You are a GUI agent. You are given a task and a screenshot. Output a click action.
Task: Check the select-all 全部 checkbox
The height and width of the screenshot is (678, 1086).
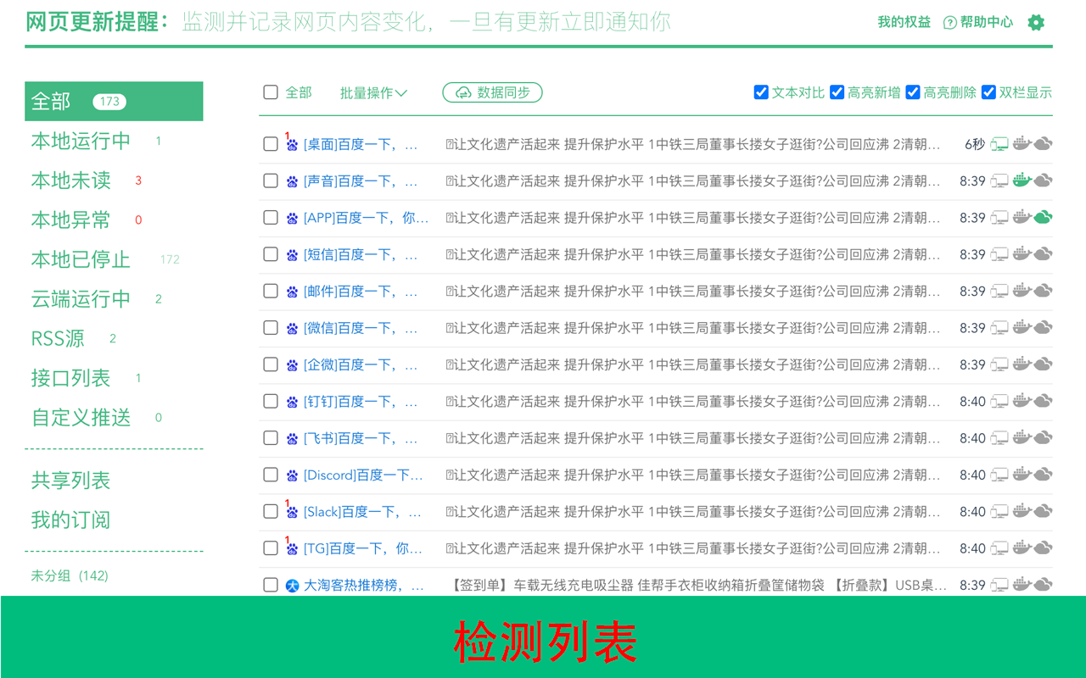(x=270, y=92)
